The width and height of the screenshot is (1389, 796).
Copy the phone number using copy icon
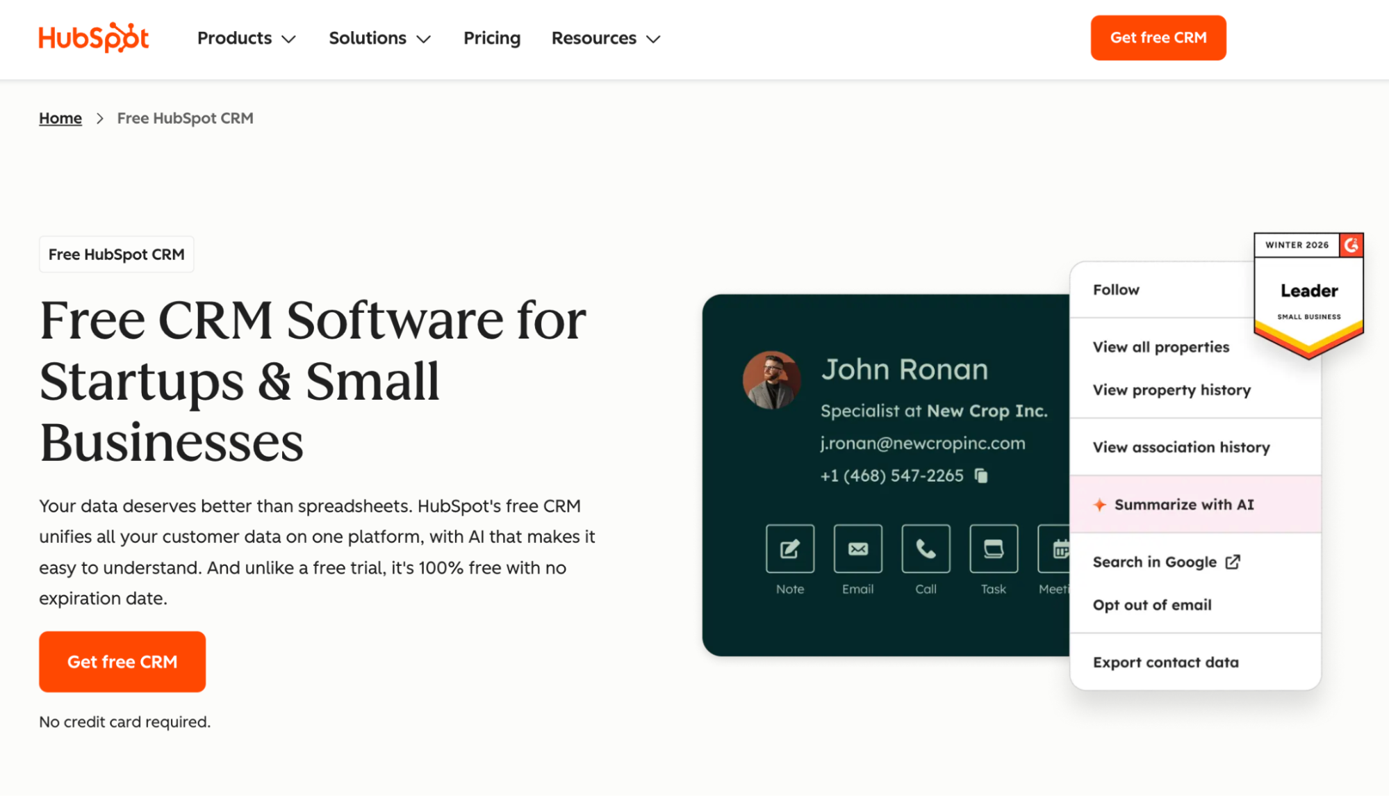tap(981, 476)
